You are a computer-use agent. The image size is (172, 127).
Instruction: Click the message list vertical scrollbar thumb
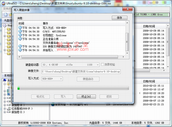(x=127, y=42)
